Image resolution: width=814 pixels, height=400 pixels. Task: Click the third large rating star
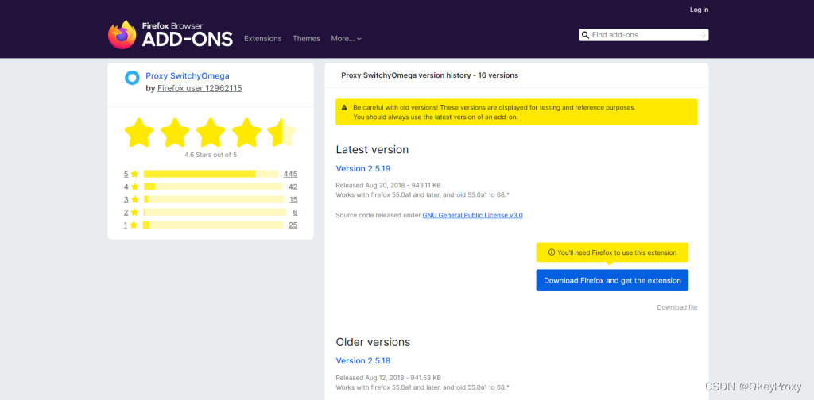click(211, 133)
